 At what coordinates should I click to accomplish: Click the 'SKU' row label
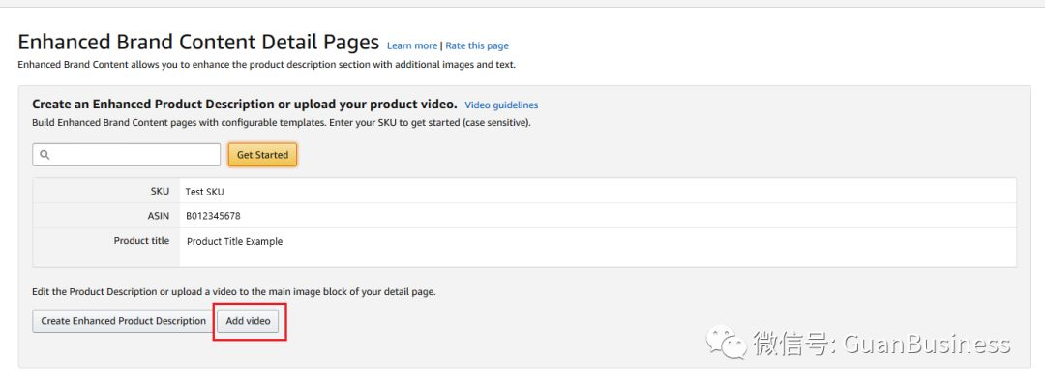pos(160,192)
